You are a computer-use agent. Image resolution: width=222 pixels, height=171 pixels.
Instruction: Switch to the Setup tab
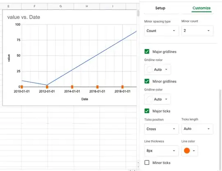pos(160,8)
